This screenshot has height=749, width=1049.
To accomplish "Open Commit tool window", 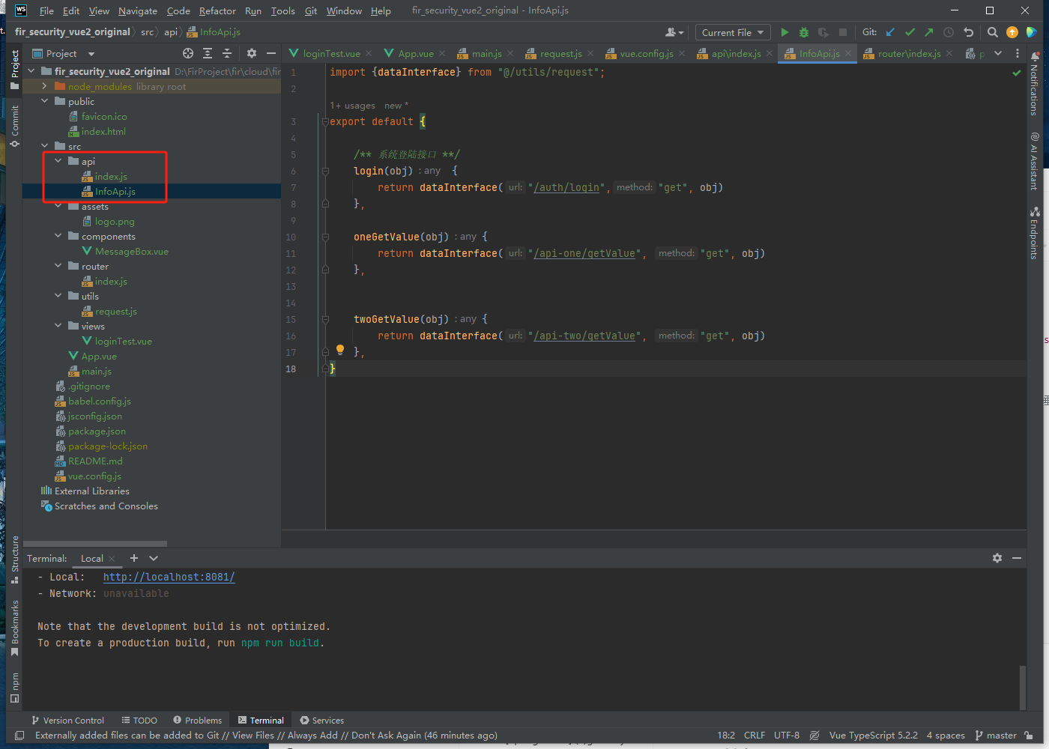I will pyautogui.click(x=14, y=126).
